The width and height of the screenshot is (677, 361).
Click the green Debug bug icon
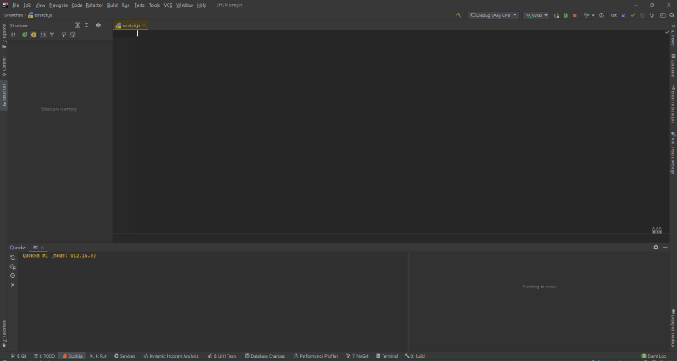click(565, 15)
